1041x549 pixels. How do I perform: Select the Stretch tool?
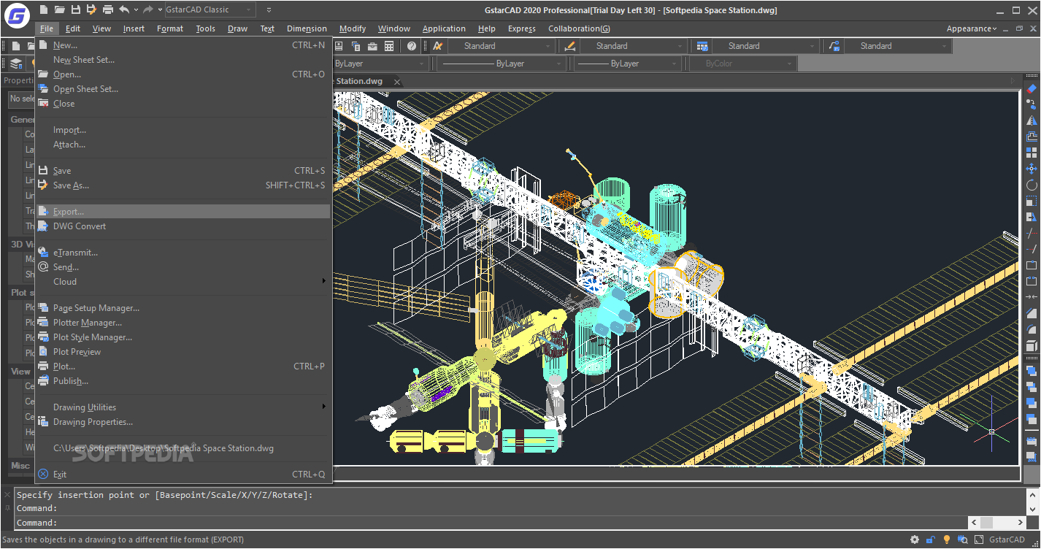1032,217
